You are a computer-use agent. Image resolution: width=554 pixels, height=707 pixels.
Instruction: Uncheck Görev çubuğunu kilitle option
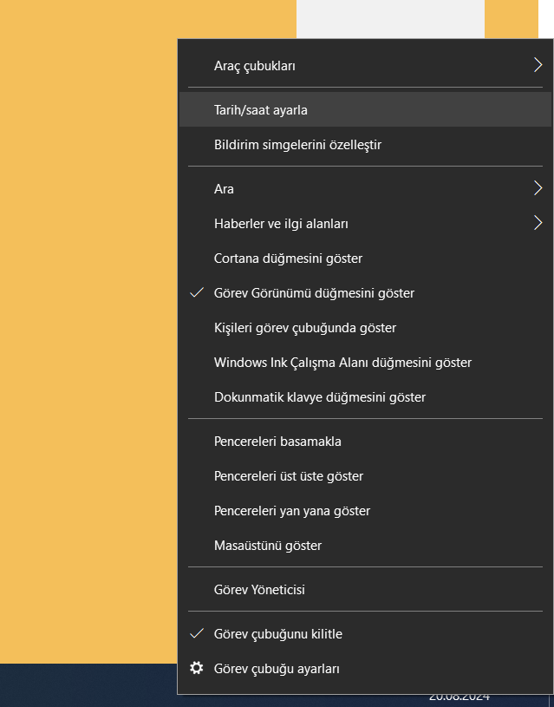(x=365, y=634)
